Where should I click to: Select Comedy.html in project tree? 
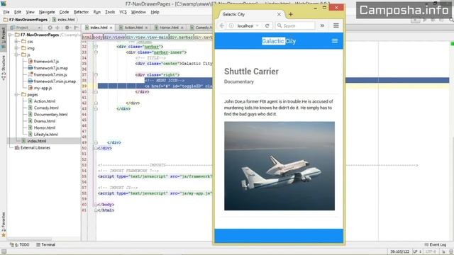tap(46, 108)
